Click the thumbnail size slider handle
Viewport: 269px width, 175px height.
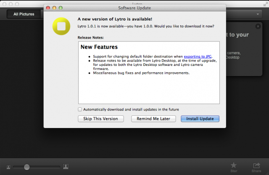click(x=26, y=167)
